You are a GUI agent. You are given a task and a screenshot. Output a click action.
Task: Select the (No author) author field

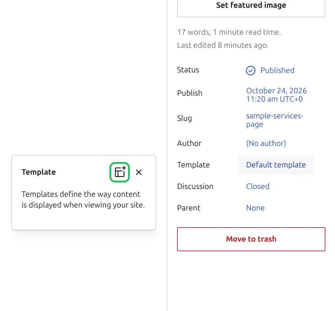click(x=266, y=143)
